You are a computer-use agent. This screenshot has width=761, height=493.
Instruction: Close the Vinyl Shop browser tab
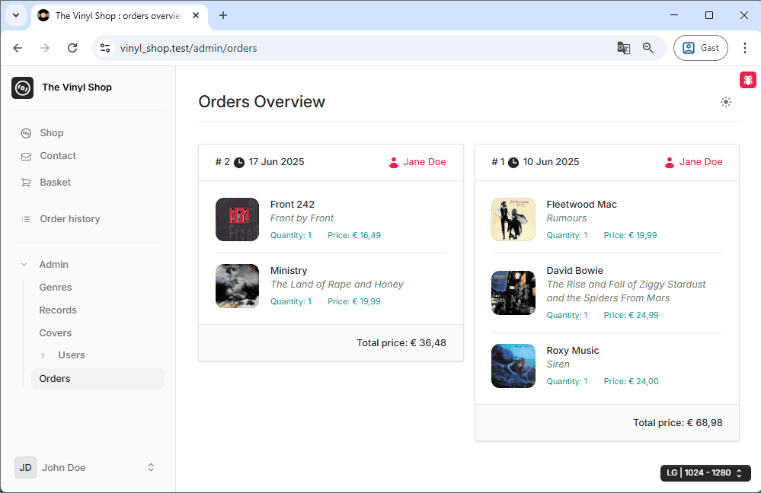tap(196, 15)
